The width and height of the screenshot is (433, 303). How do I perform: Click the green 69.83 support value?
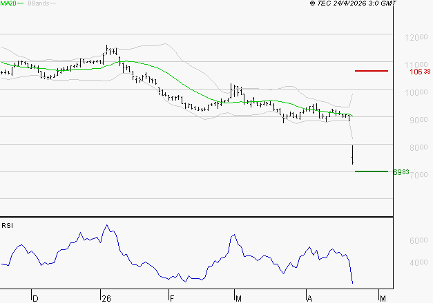tap(401, 172)
